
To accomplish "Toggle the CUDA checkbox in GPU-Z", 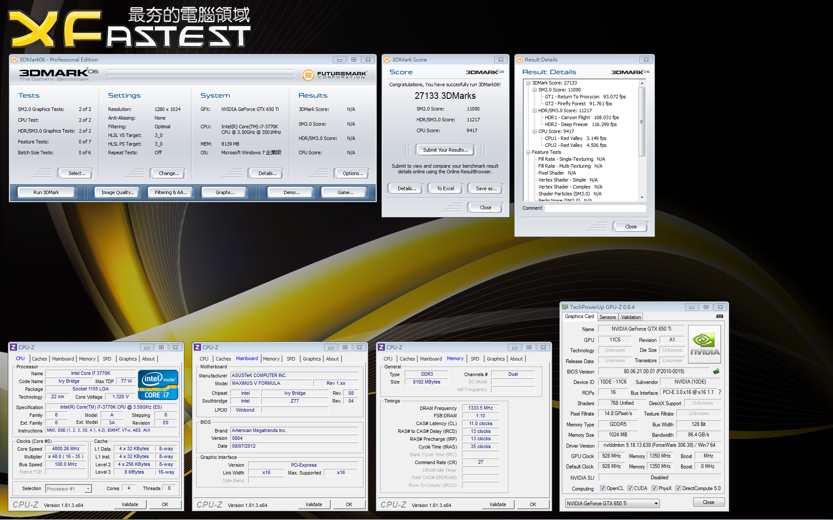I will click(x=630, y=488).
